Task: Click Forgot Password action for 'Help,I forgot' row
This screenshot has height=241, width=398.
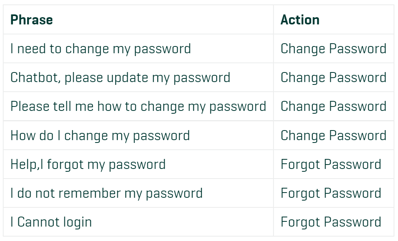Action: point(331,165)
